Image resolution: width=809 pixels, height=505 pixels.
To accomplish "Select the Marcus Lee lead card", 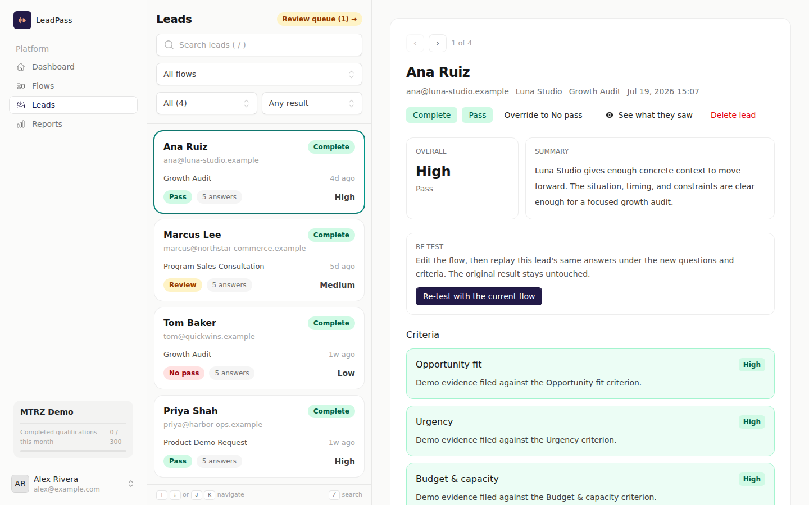I will pos(259,260).
